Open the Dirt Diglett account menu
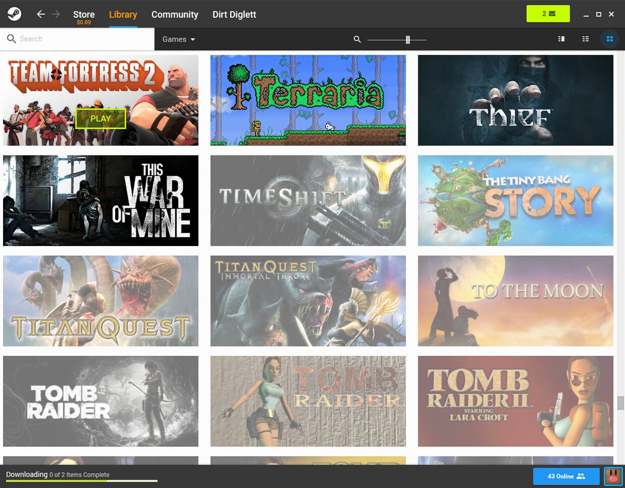The width and height of the screenshot is (625, 488). coord(234,14)
